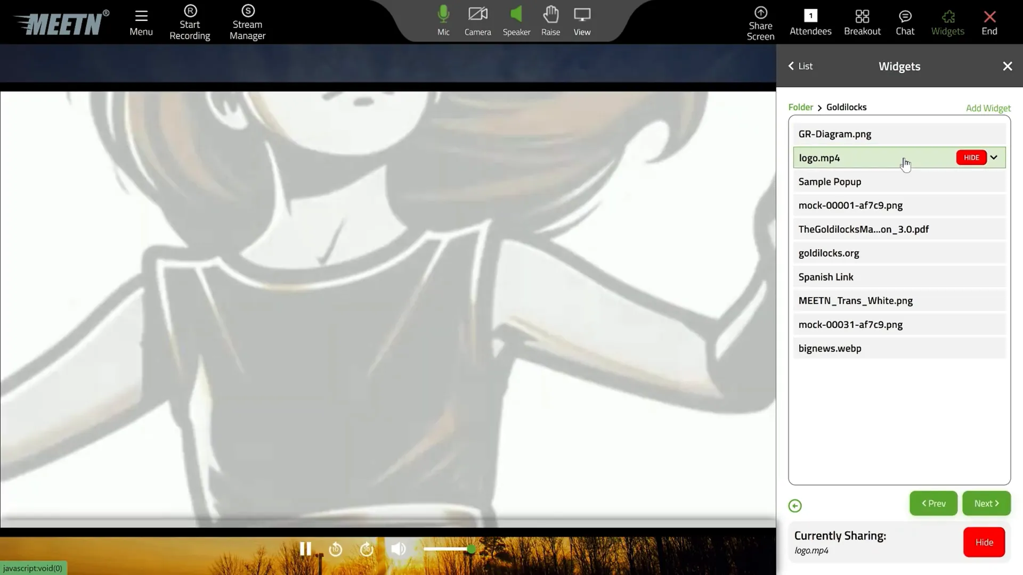The height and width of the screenshot is (575, 1023).
Task: Expand logo.mp4 options chevron
Action: [x=994, y=158]
